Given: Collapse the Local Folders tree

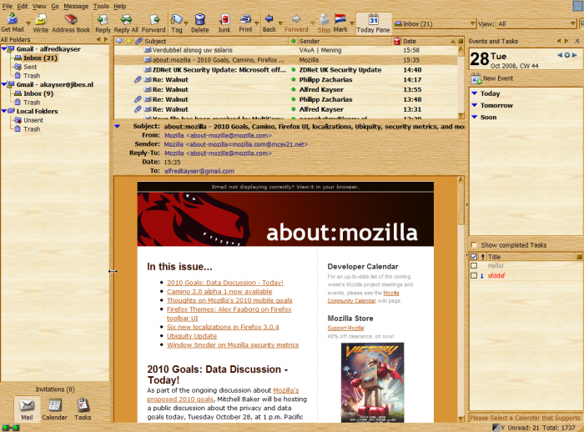Looking at the screenshot, I should [4, 111].
